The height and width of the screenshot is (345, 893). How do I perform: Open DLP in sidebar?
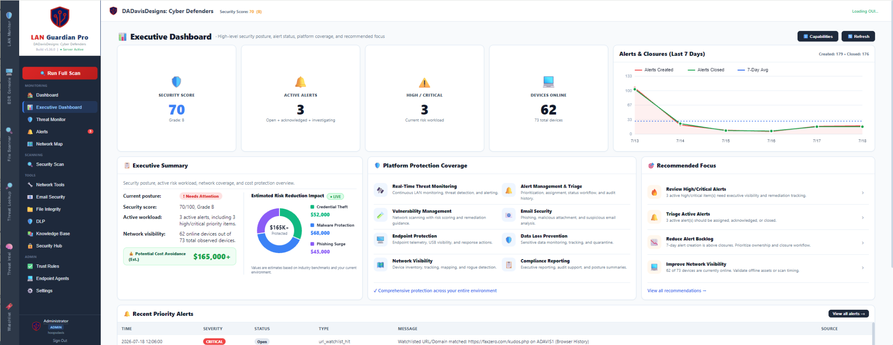(x=60, y=221)
